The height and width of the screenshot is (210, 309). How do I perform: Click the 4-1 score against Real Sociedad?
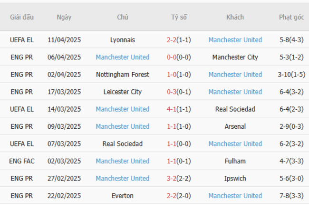click(172, 109)
